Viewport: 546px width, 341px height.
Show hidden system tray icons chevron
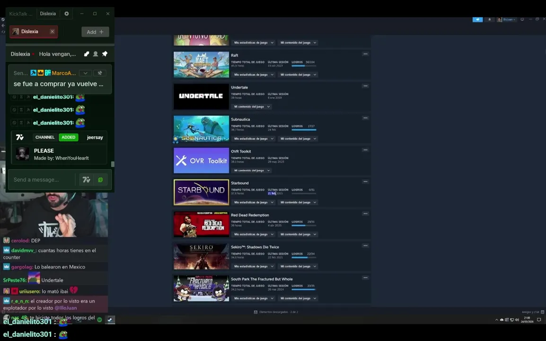[496, 320]
